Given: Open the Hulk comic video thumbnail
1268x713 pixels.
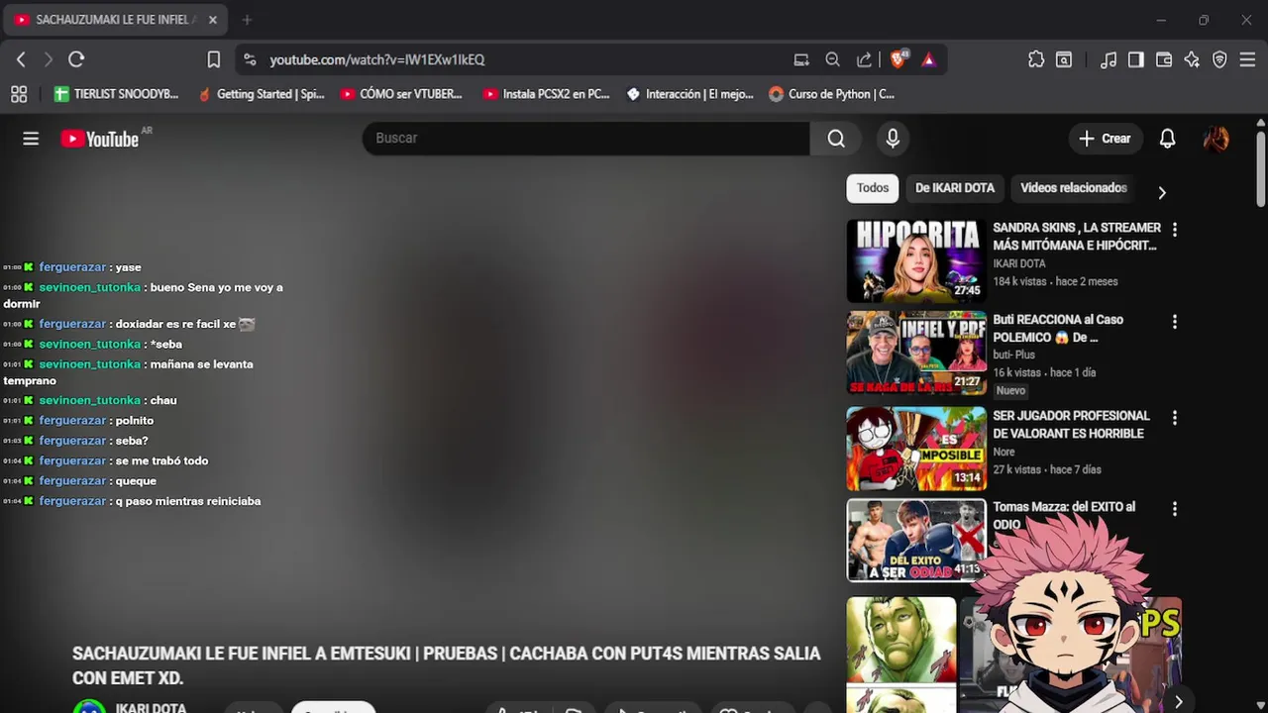Looking at the screenshot, I should (901, 654).
